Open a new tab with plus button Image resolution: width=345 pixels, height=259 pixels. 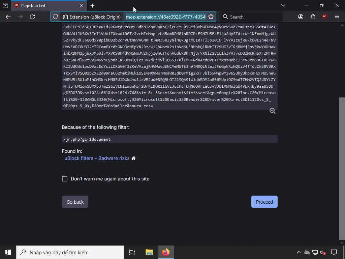click(x=92, y=5)
